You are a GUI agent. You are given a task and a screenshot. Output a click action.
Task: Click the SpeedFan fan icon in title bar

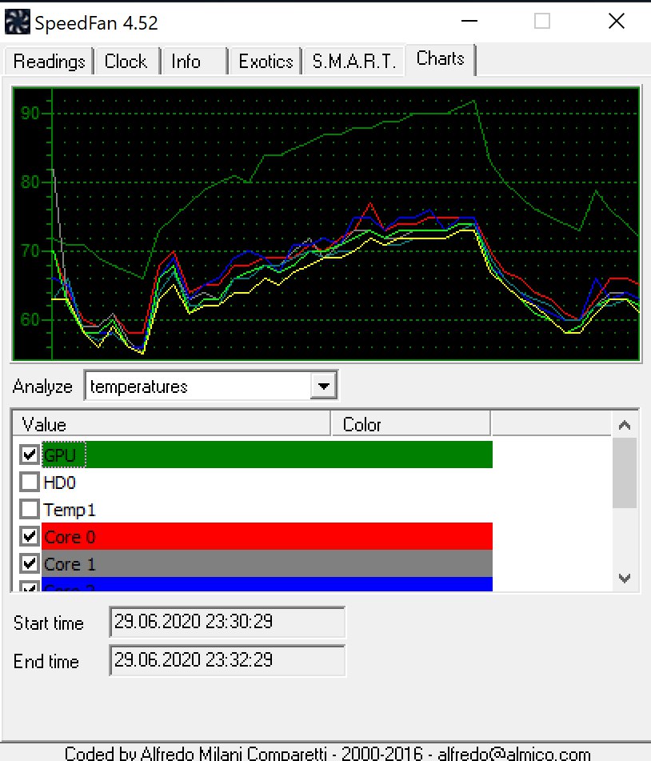(x=17, y=22)
